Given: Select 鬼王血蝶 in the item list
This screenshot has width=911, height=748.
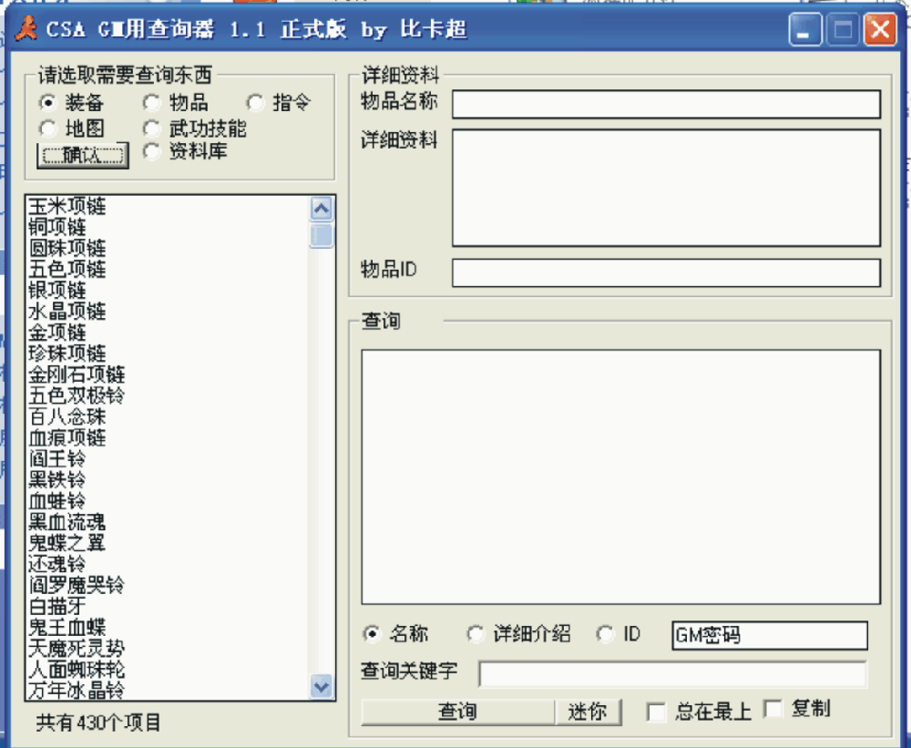Looking at the screenshot, I should coord(67,627).
